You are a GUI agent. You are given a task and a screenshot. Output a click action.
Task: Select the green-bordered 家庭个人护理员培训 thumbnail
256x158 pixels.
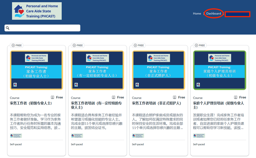point(220,70)
